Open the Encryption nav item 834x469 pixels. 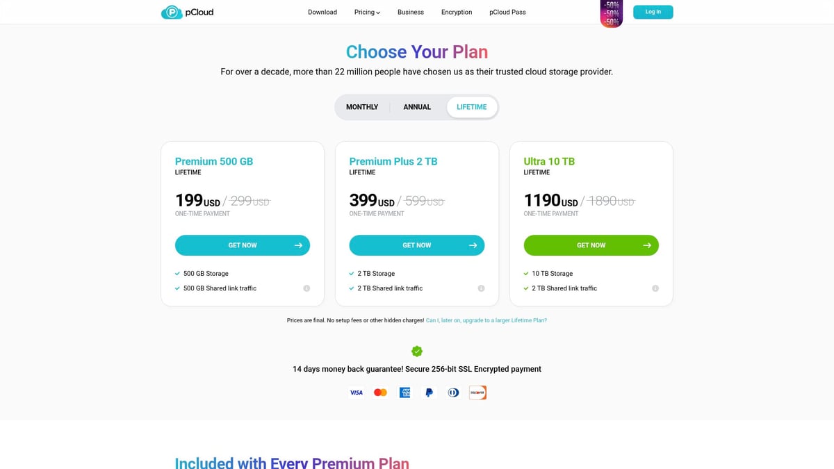pyautogui.click(x=457, y=13)
